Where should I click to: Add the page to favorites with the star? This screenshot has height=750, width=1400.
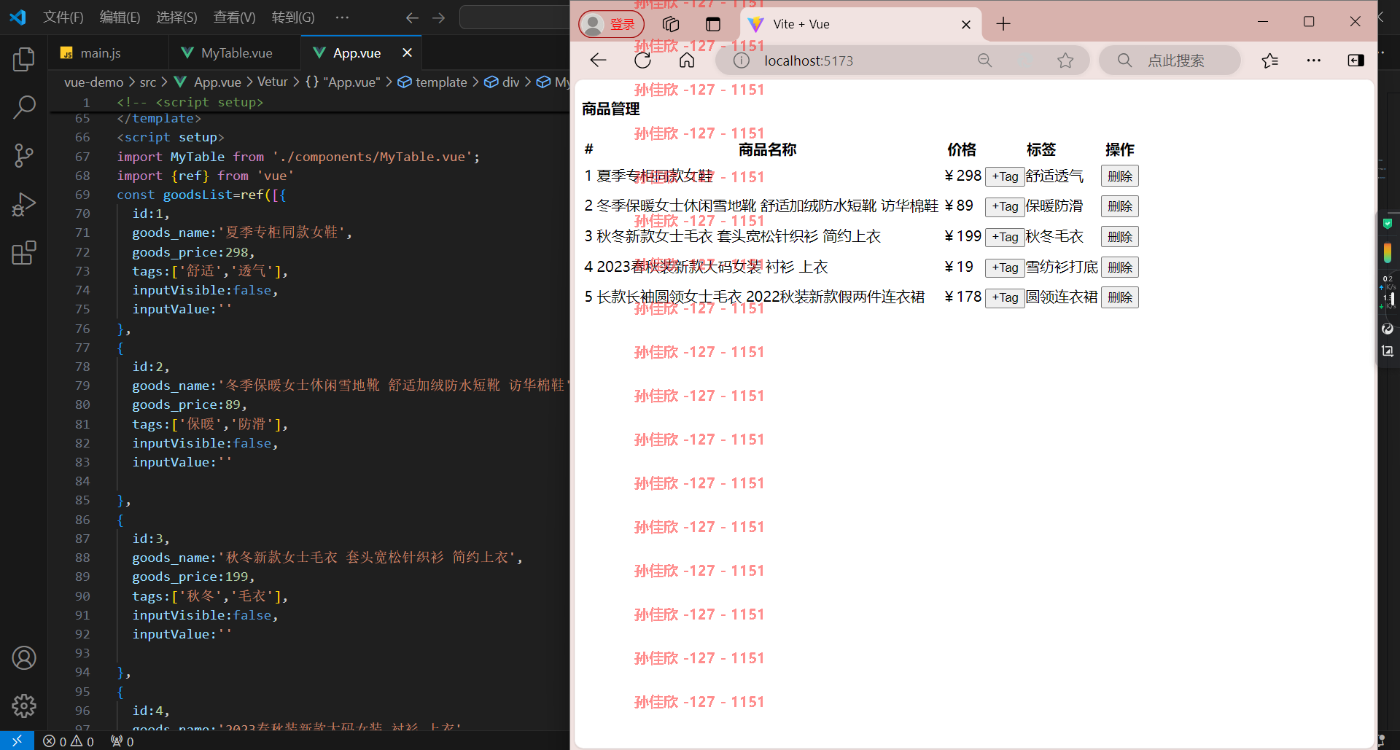point(1065,60)
